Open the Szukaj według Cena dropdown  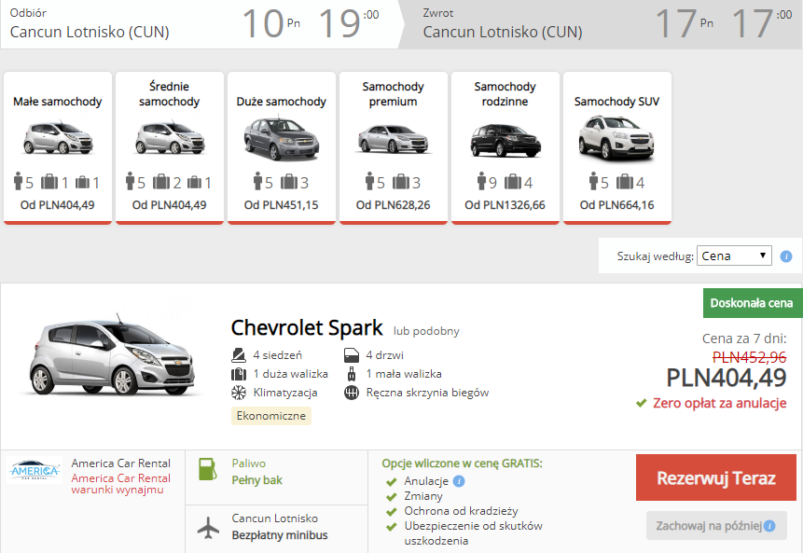click(734, 256)
